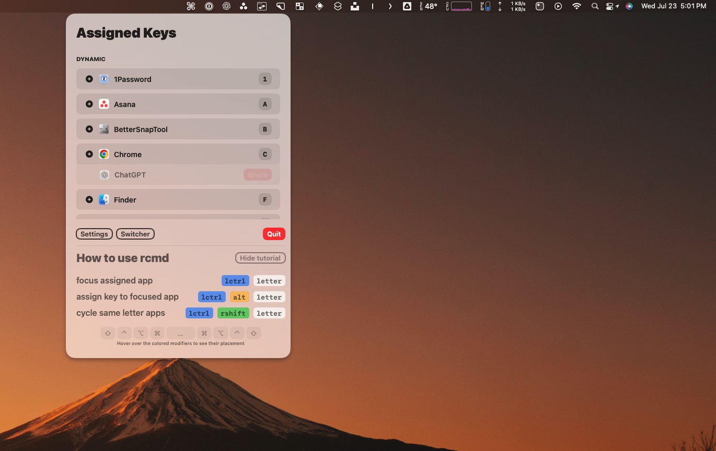Screen dimensions: 716x451
Task: Quit rcmd with the red Quit button
Action: click(274, 234)
